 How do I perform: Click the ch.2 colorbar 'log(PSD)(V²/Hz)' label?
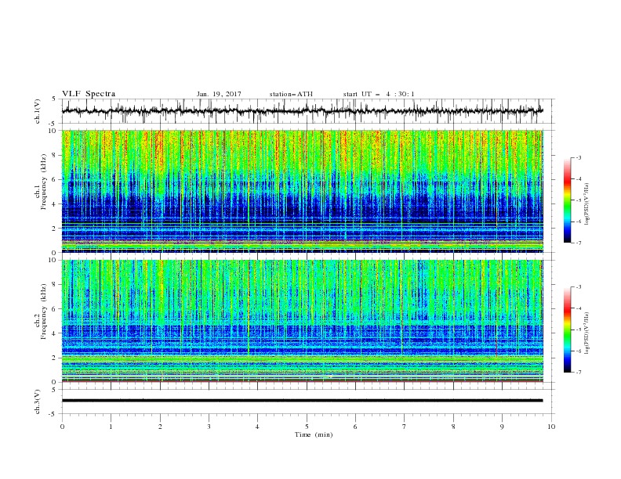click(x=587, y=333)
